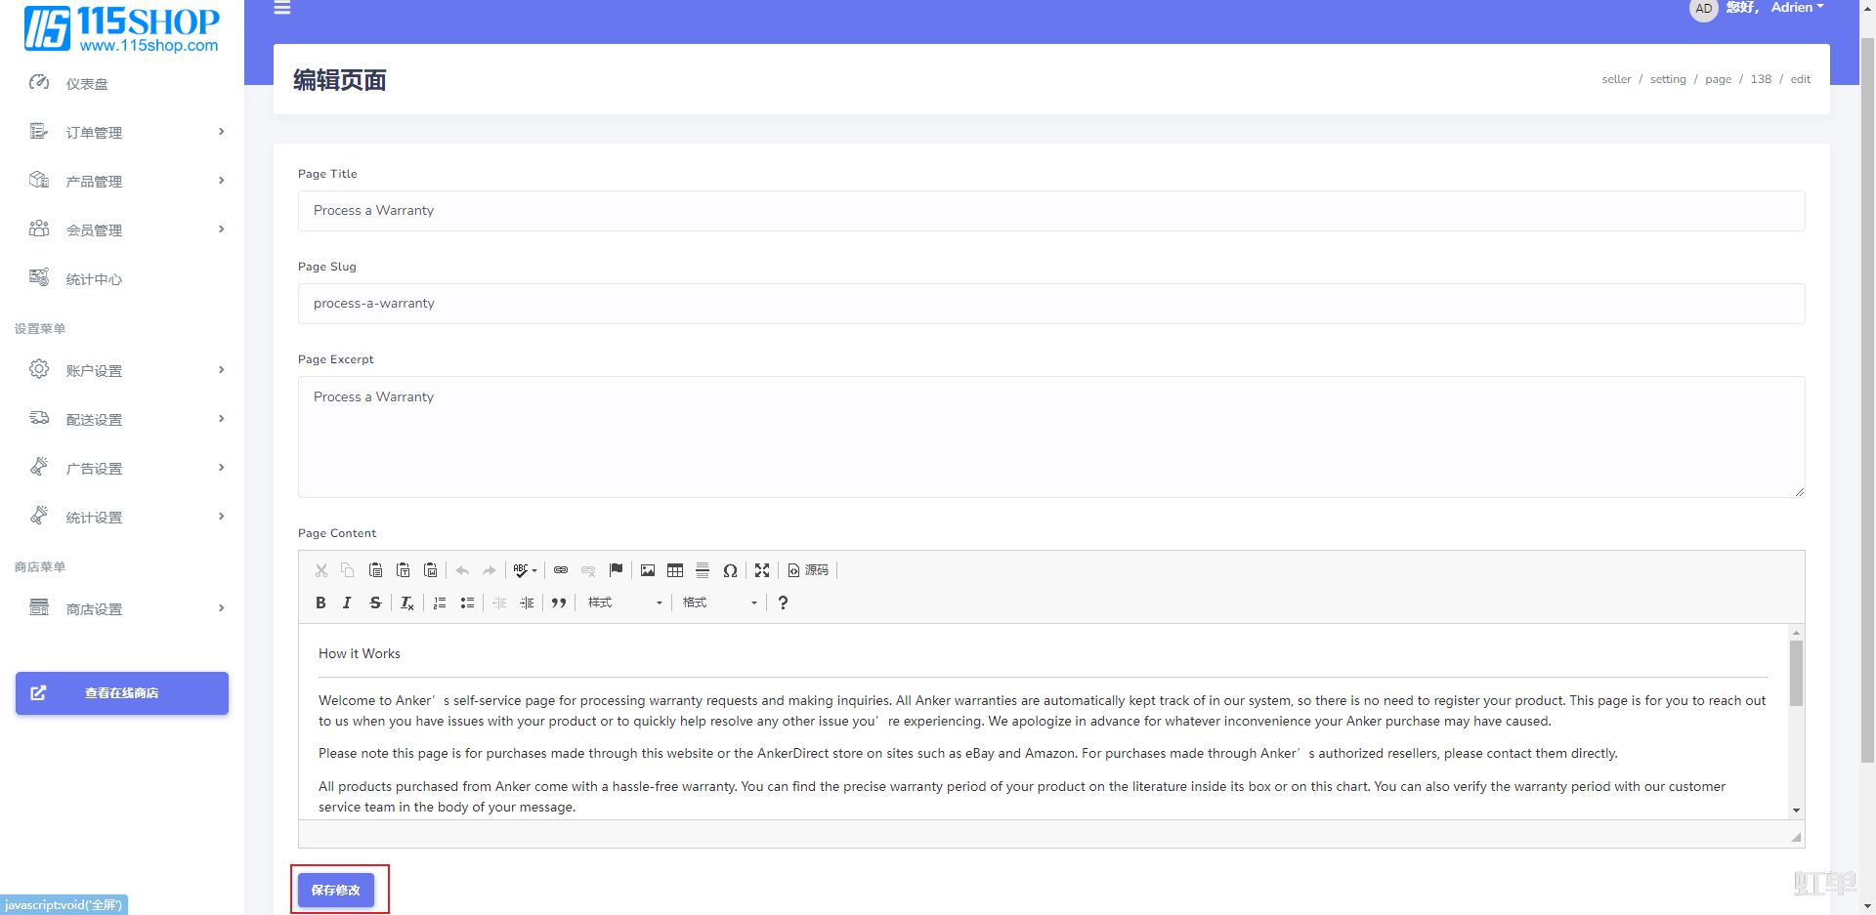Insert special character with Omega icon
This screenshot has width=1876, height=915.
tap(730, 570)
